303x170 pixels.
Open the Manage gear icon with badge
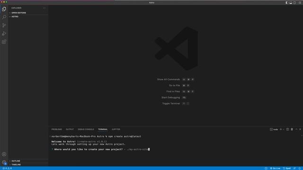click(4, 162)
